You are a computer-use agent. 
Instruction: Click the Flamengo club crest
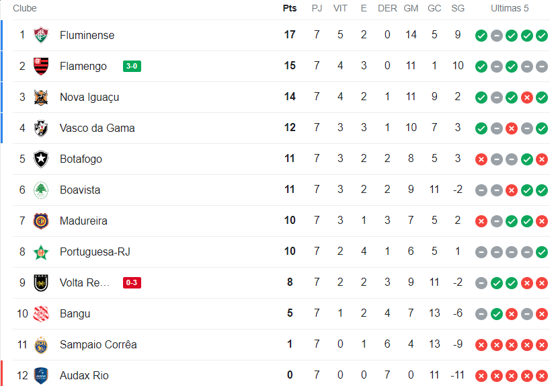41,66
